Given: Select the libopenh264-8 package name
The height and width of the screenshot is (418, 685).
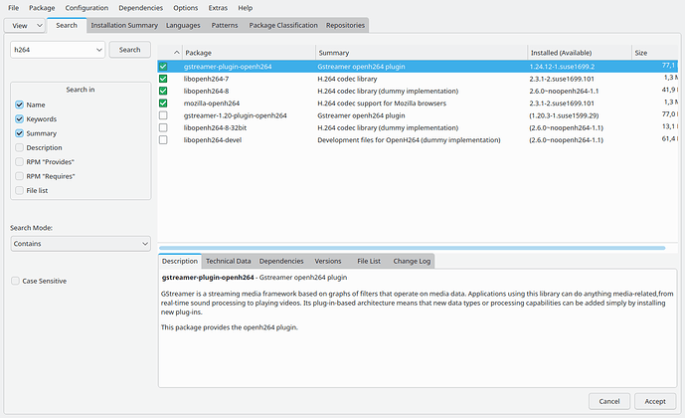Looking at the screenshot, I should [206, 91].
